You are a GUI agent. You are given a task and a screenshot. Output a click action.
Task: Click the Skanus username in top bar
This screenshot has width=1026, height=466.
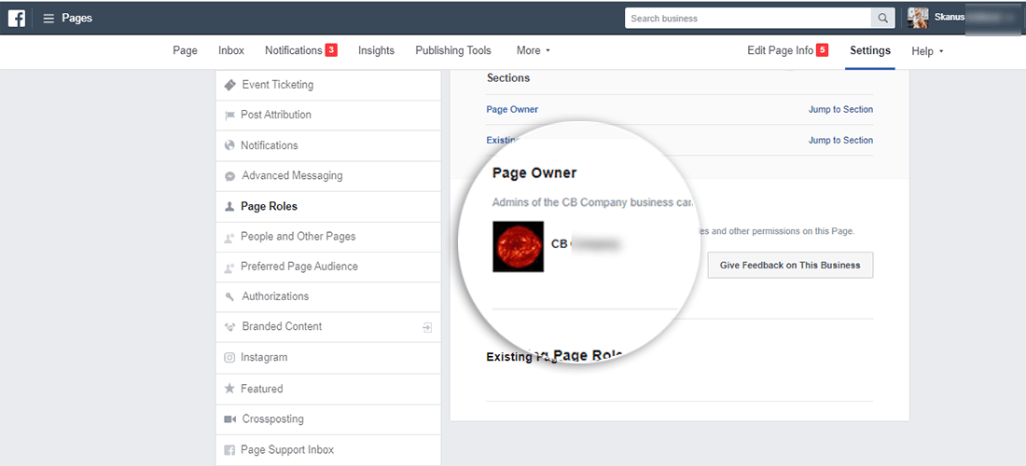click(950, 19)
